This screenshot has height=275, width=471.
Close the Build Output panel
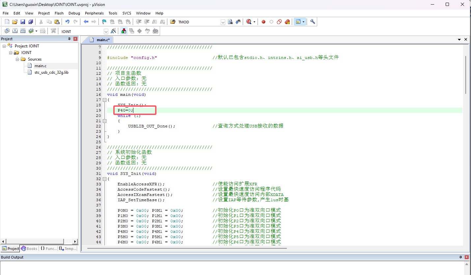click(x=467, y=257)
